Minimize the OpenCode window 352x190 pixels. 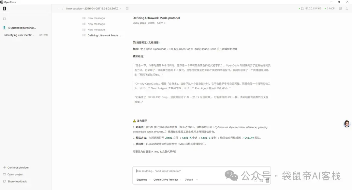point(331,2)
